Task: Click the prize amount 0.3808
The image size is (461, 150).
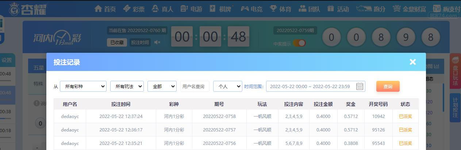Action: coord(351,143)
